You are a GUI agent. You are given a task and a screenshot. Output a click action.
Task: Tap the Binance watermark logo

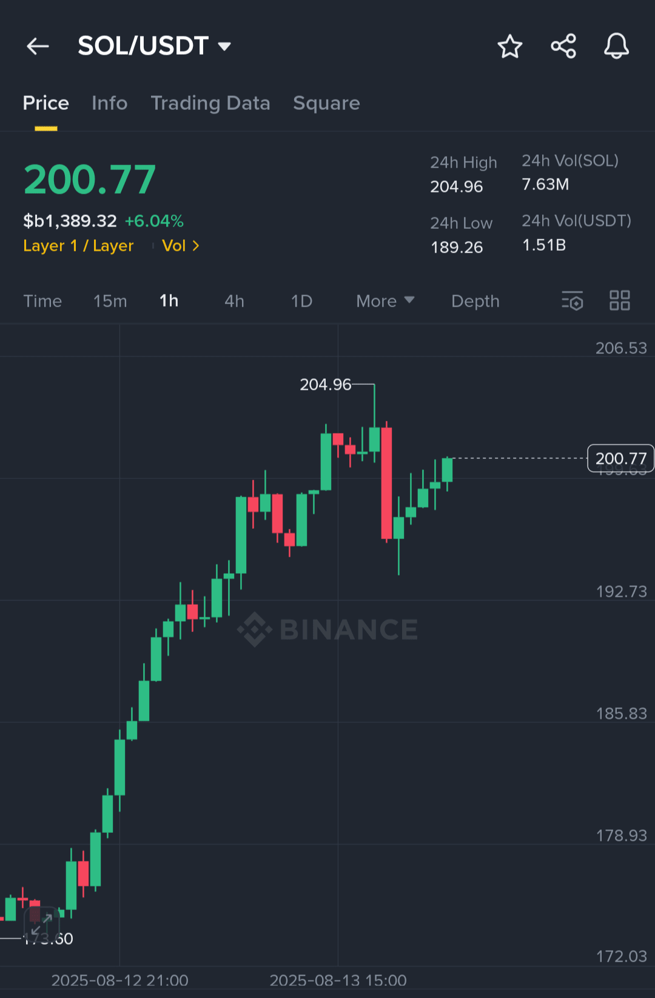[327, 630]
